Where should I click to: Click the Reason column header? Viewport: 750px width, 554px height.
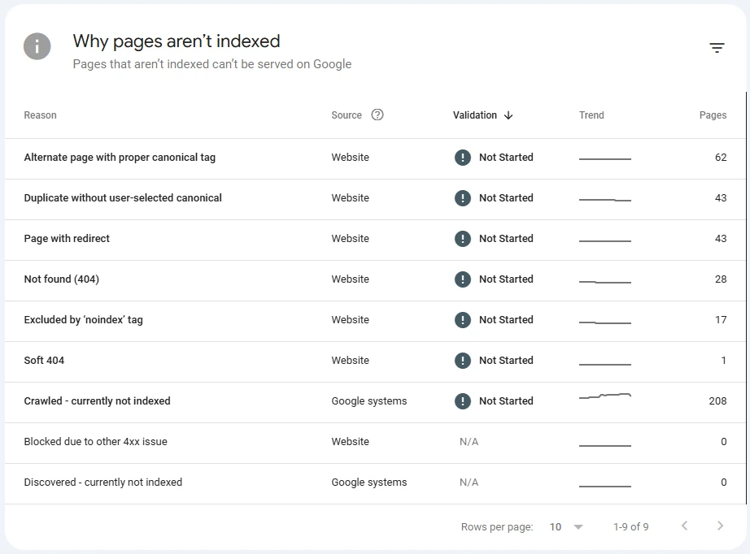40,115
